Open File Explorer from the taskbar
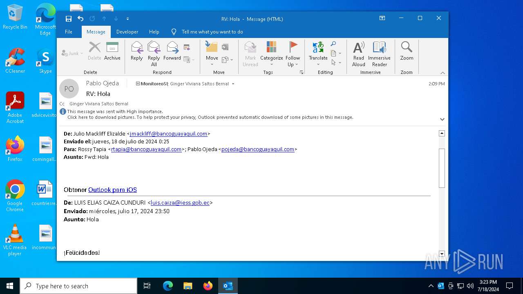Image resolution: width=523 pixels, height=294 pixels. [x=188, y=286]
